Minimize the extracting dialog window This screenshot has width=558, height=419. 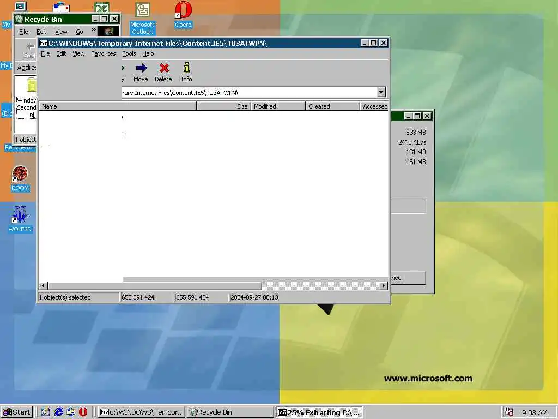pos(408,116)
